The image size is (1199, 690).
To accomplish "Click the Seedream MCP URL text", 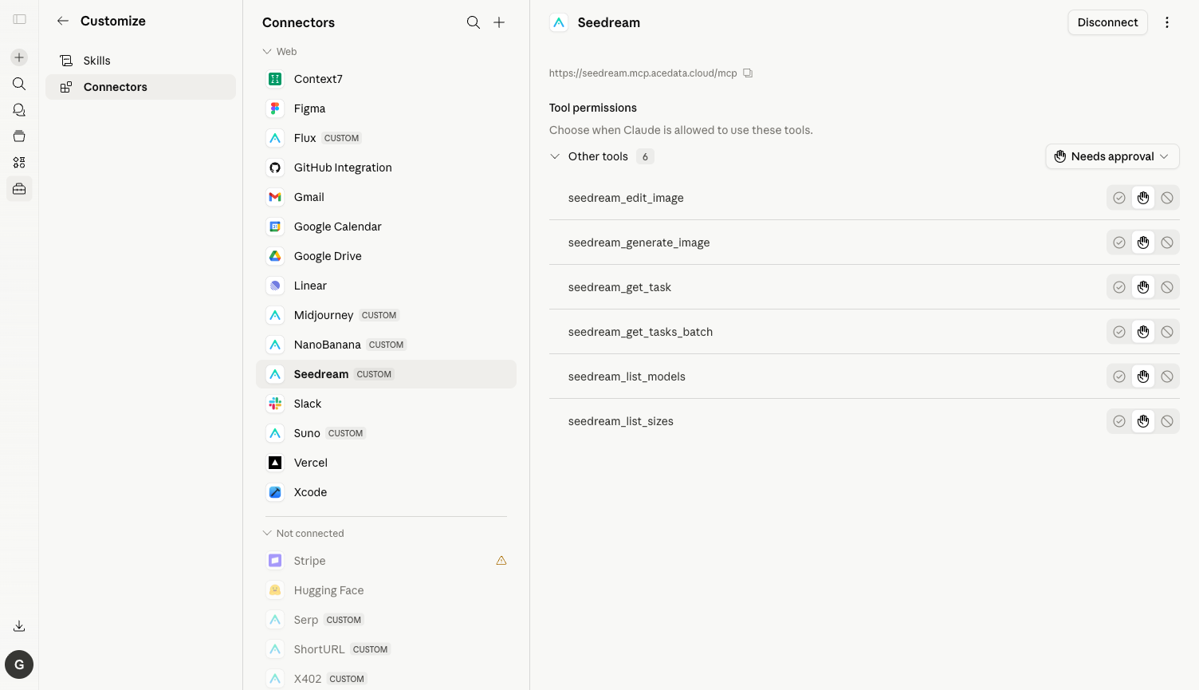I will tap(643, 73).
